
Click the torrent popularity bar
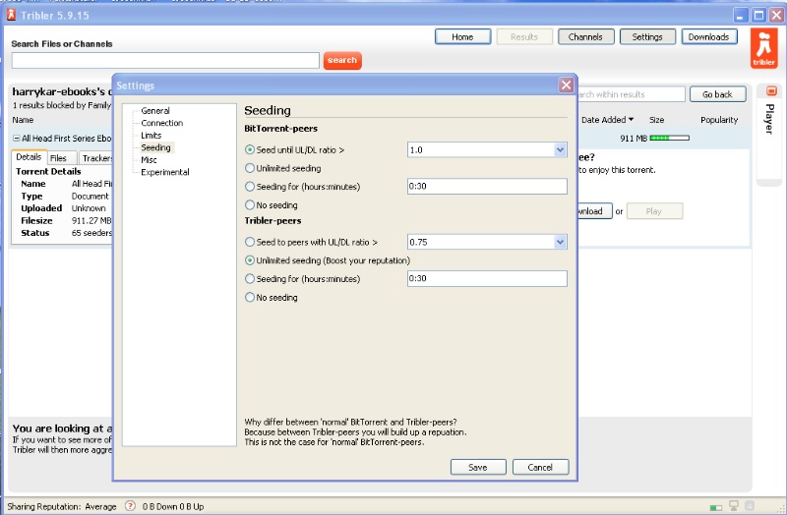(667, 139)
